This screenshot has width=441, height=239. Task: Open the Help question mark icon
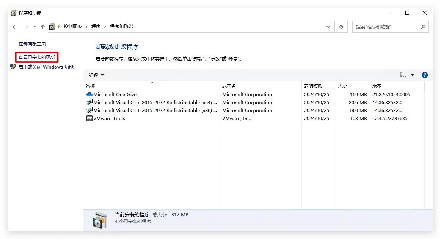(x=425, y=75)
